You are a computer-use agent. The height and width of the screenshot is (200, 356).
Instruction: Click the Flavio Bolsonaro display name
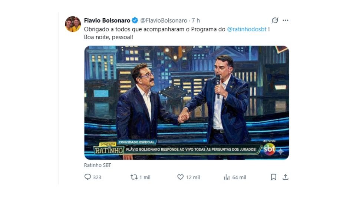click(x=107, y=20)
